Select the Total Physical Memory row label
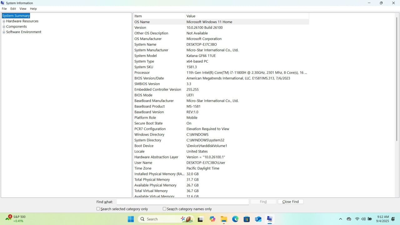Screen dimensions: 400x225 pyautogui.click(x=152, y=179)
